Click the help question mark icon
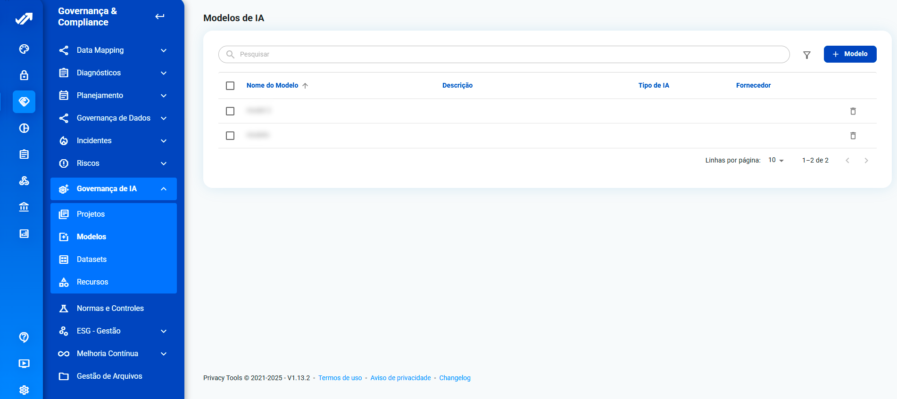 click(x=24, y=337)
